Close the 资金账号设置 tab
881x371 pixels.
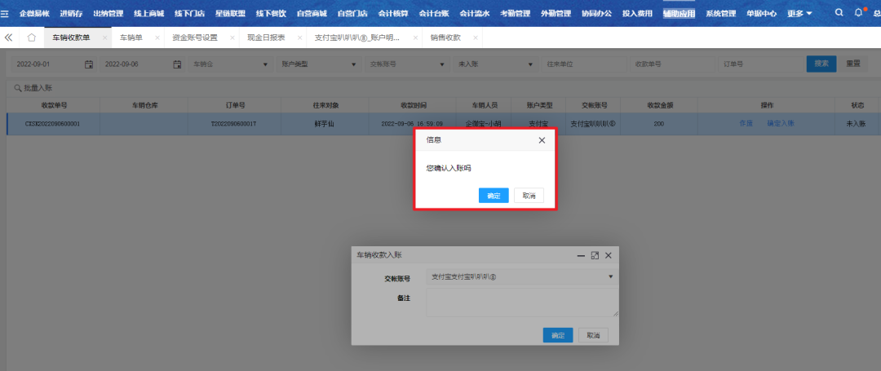pyautogui.click(x=232, y=38)
